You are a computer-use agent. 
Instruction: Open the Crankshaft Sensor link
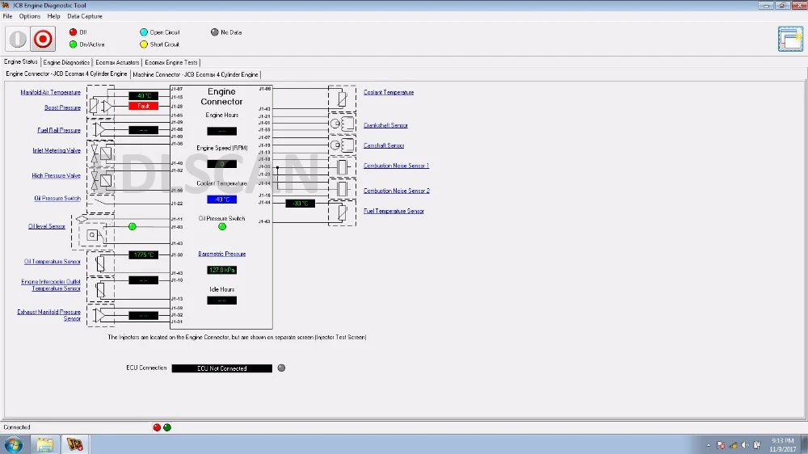coord(385,125)
